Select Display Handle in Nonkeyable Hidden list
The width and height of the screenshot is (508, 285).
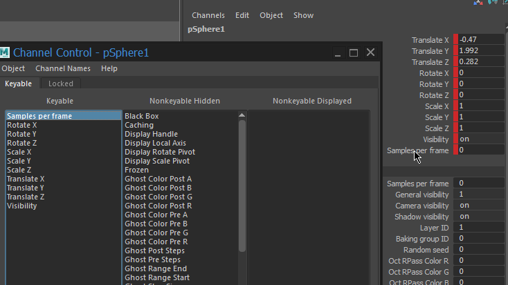click(x=151, y=134)
